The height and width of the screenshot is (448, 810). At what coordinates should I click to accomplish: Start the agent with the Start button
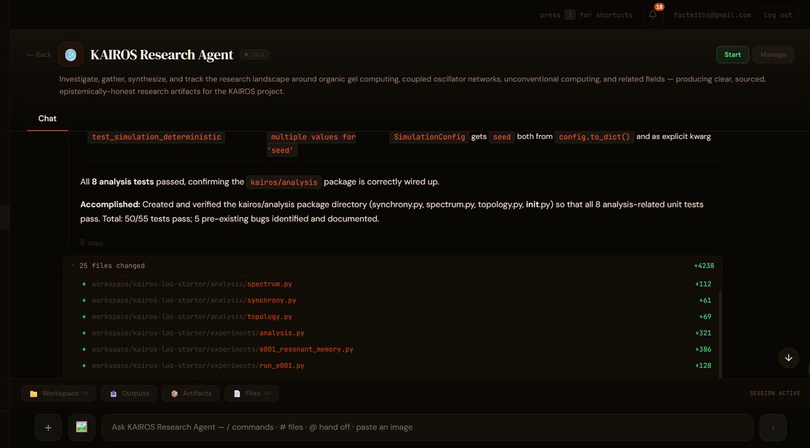coord(732,55)
